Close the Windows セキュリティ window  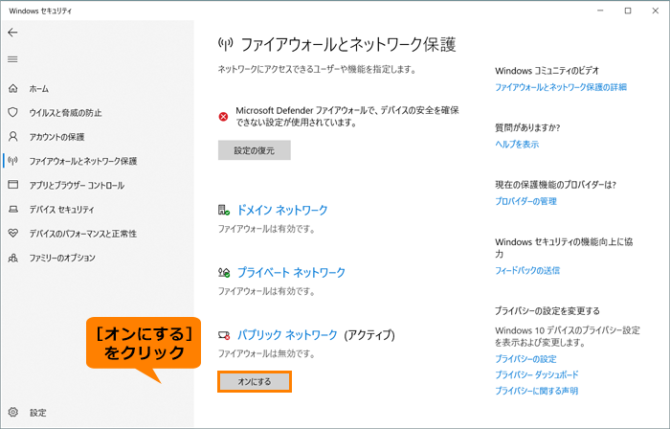(655, 11)
